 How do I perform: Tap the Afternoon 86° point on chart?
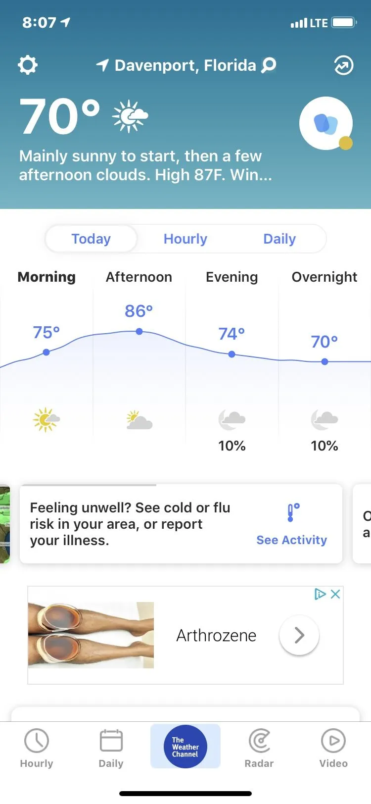pyautogui.click(x=139, y=331)
